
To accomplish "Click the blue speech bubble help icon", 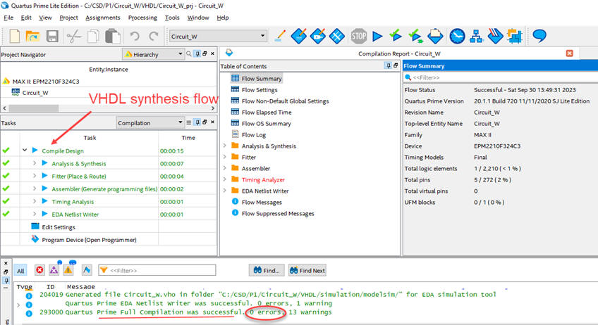I will coord(539,36).
